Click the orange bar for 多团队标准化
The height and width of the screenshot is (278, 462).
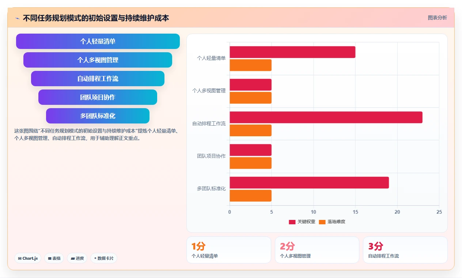[x=250, y=195]
